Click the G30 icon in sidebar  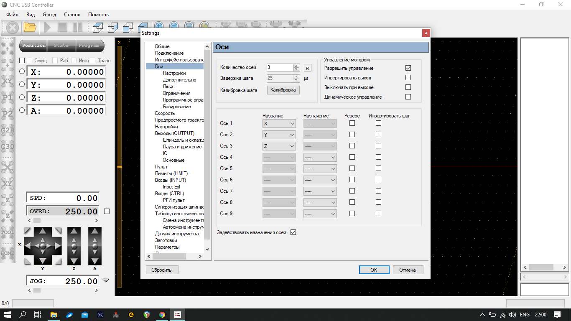8,147
